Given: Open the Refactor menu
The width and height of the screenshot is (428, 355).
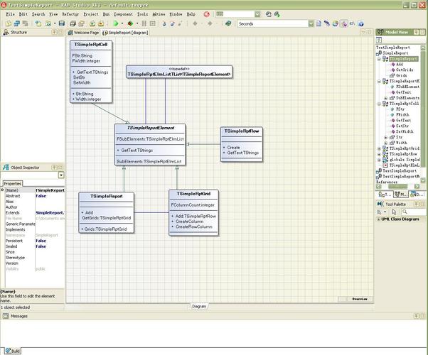Looking at the screenshot, I should coord(70,13).
